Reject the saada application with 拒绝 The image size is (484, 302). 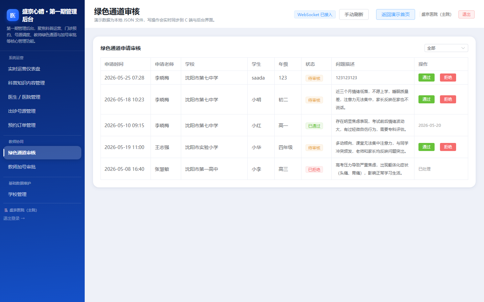448,78
